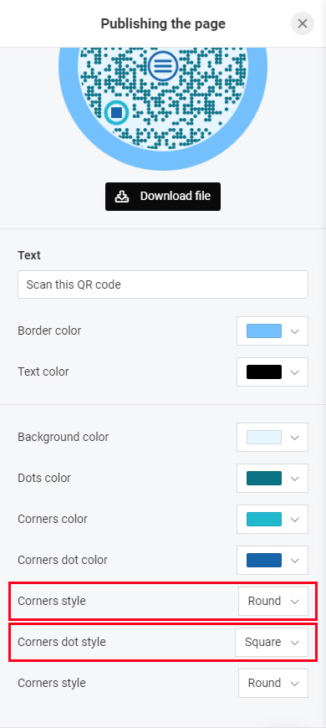The width and height of the screenshot is (326, 728).
Task: Open the Border color light blue swatch
Action: (264, 331)
